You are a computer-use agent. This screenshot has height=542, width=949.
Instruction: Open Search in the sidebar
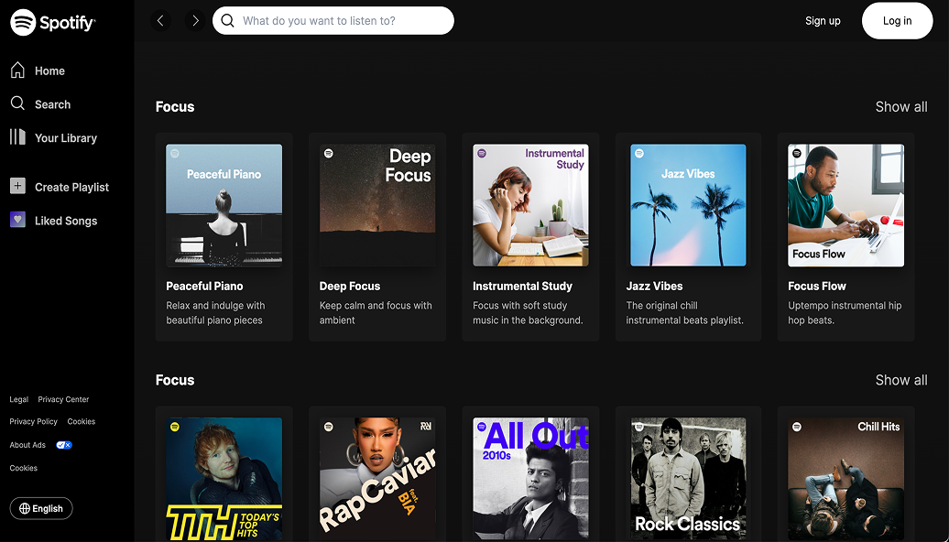pos(40,104)
